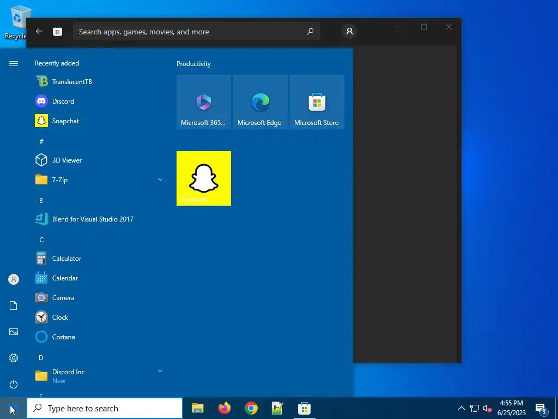
Task: Open the clock showing 4:55 PM
Action: click(511, 408)
